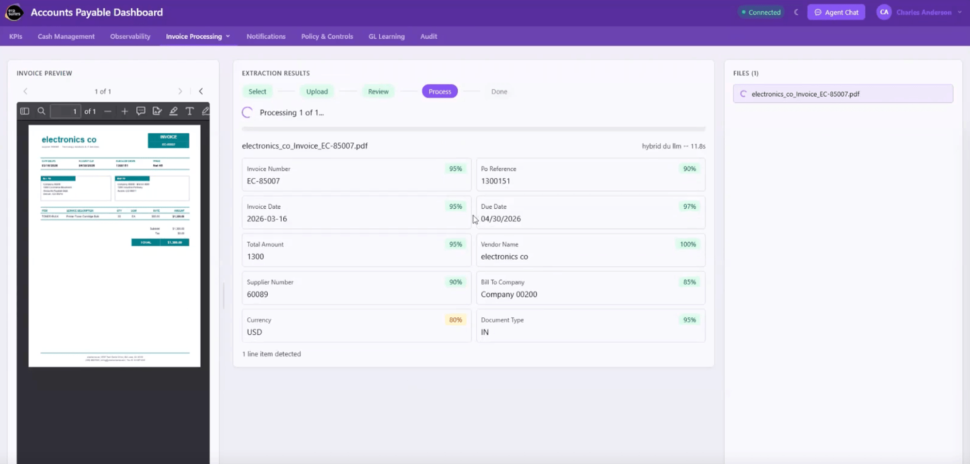Click the 80% Currency confidence badge
This screenshot has height=464, width=970.
coord(455,320)
